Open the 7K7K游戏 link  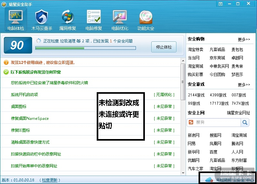coord(240,103)
